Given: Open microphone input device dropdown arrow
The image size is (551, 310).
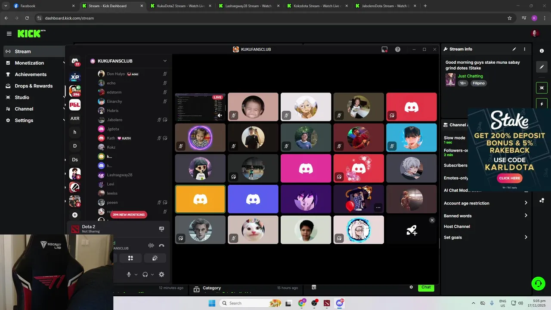Looking at the screenshot, I should (x=136, y=274).
